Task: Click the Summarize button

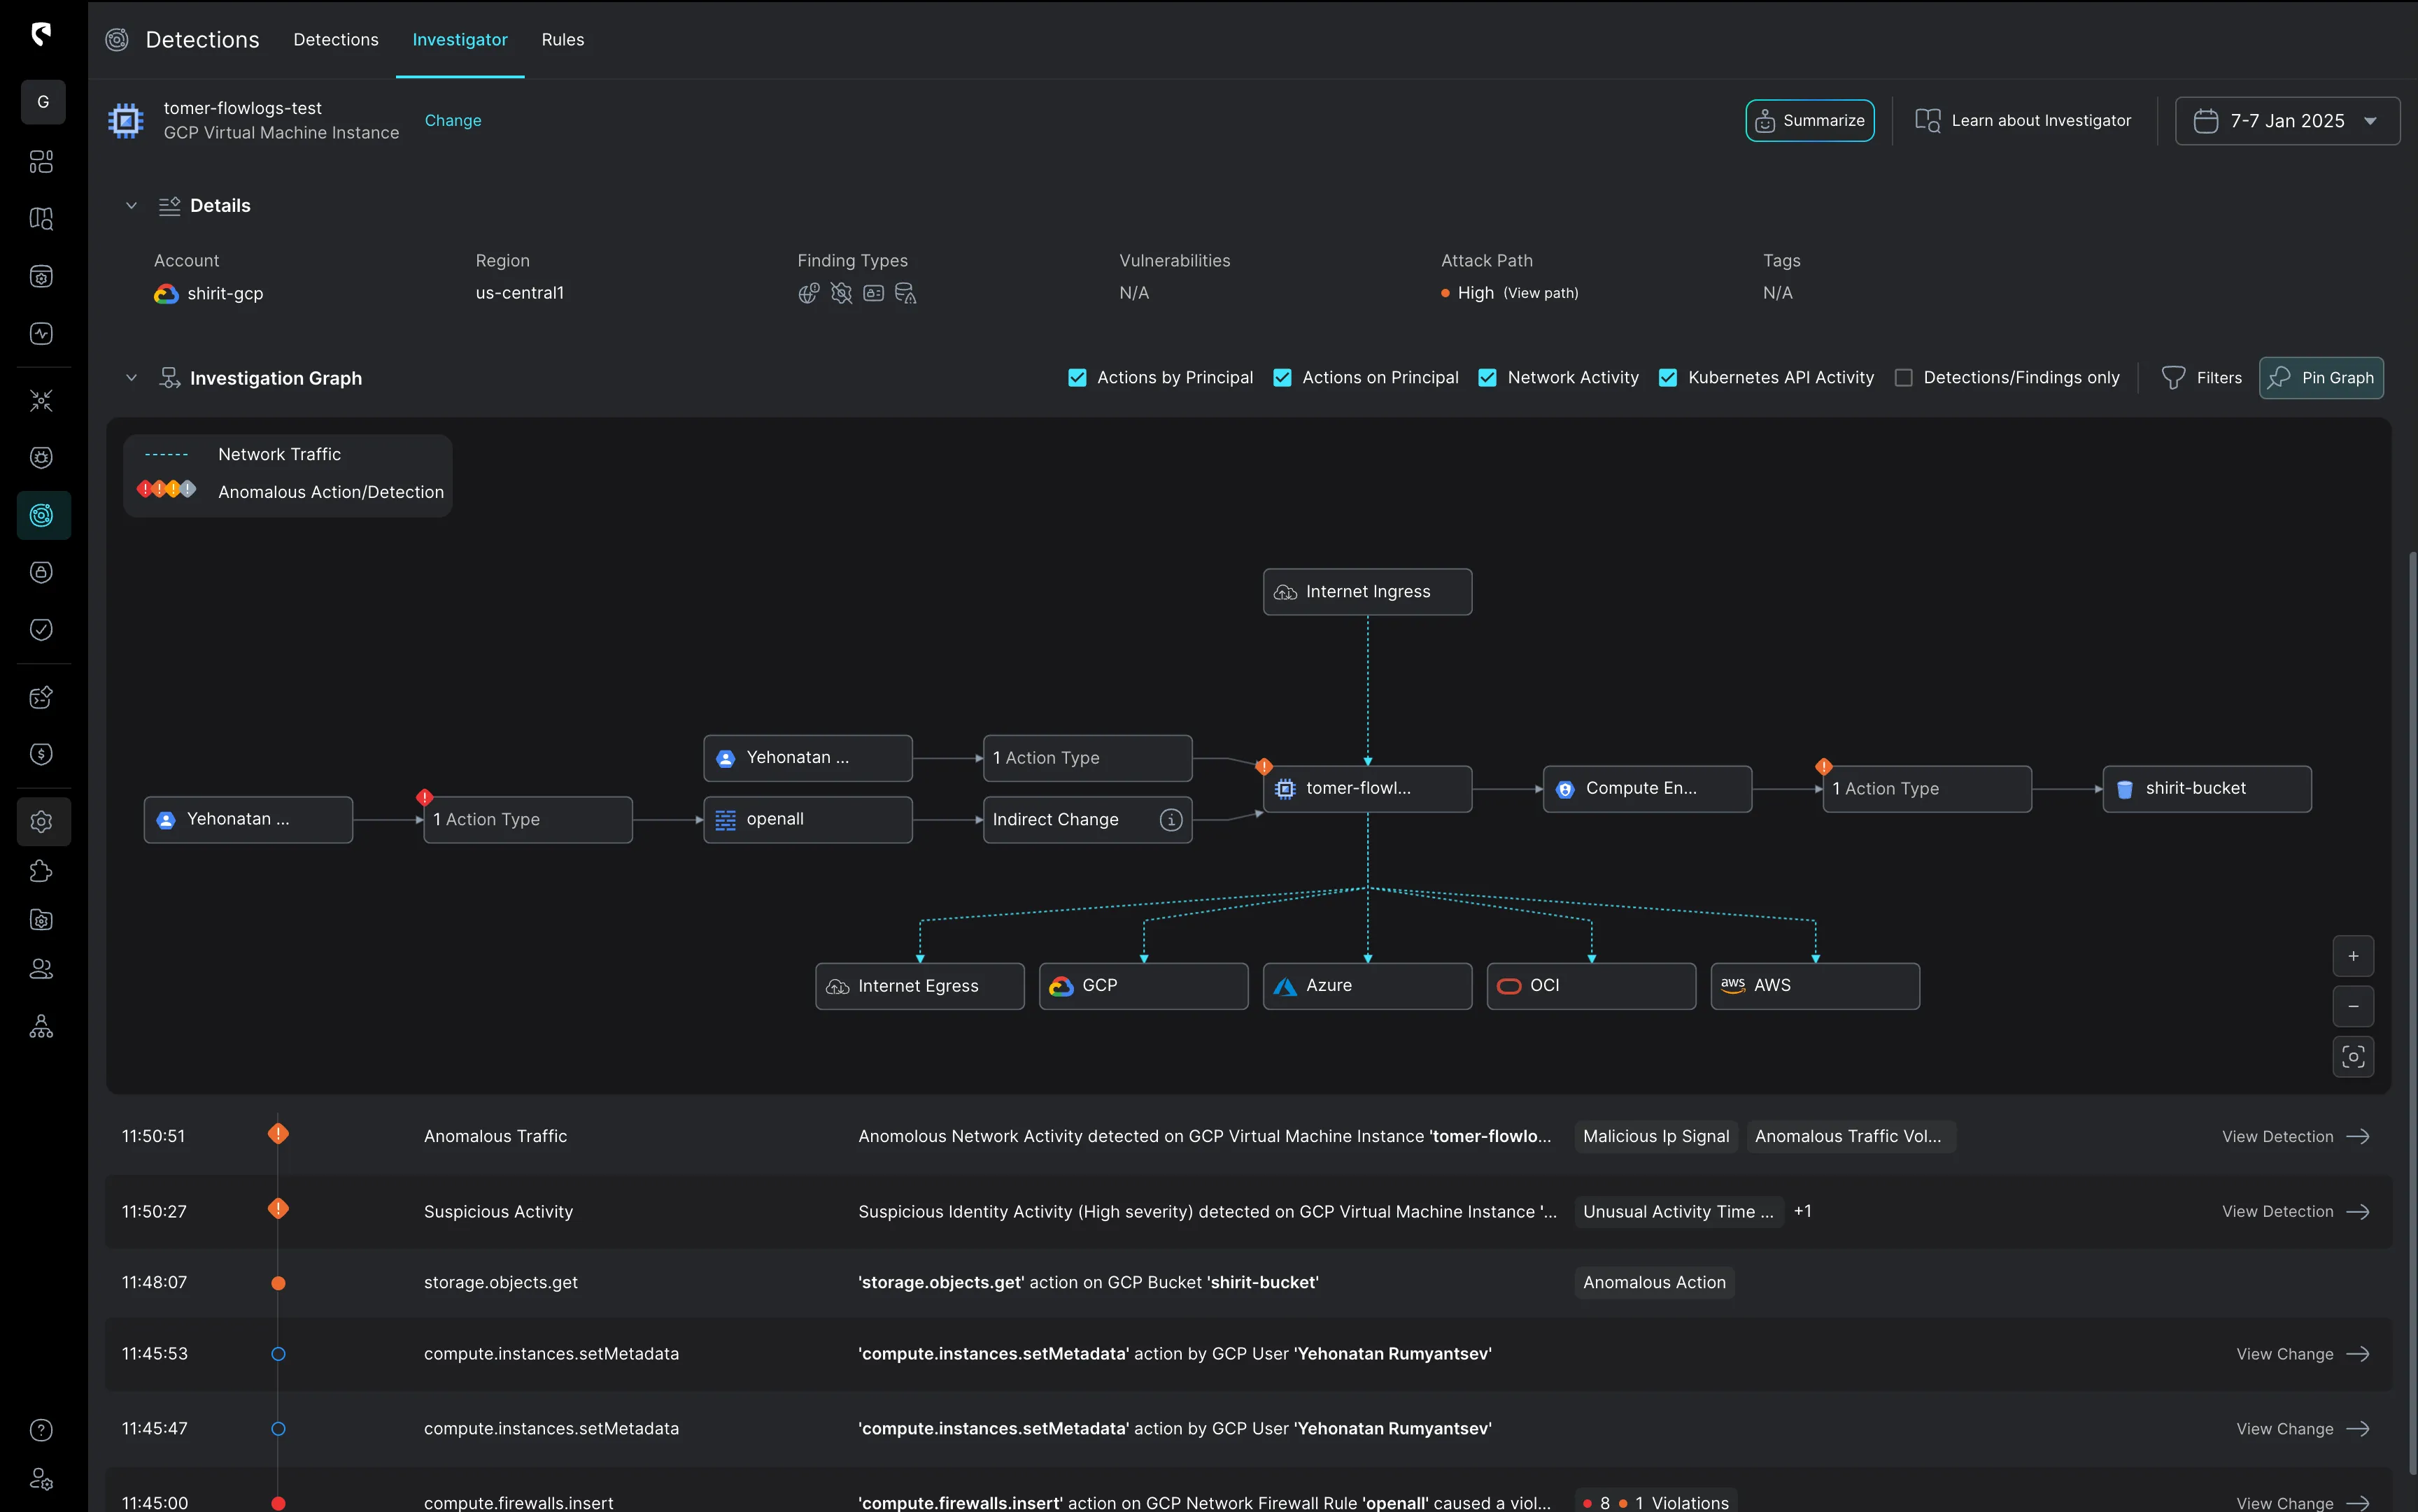Action: point(1810,121)
